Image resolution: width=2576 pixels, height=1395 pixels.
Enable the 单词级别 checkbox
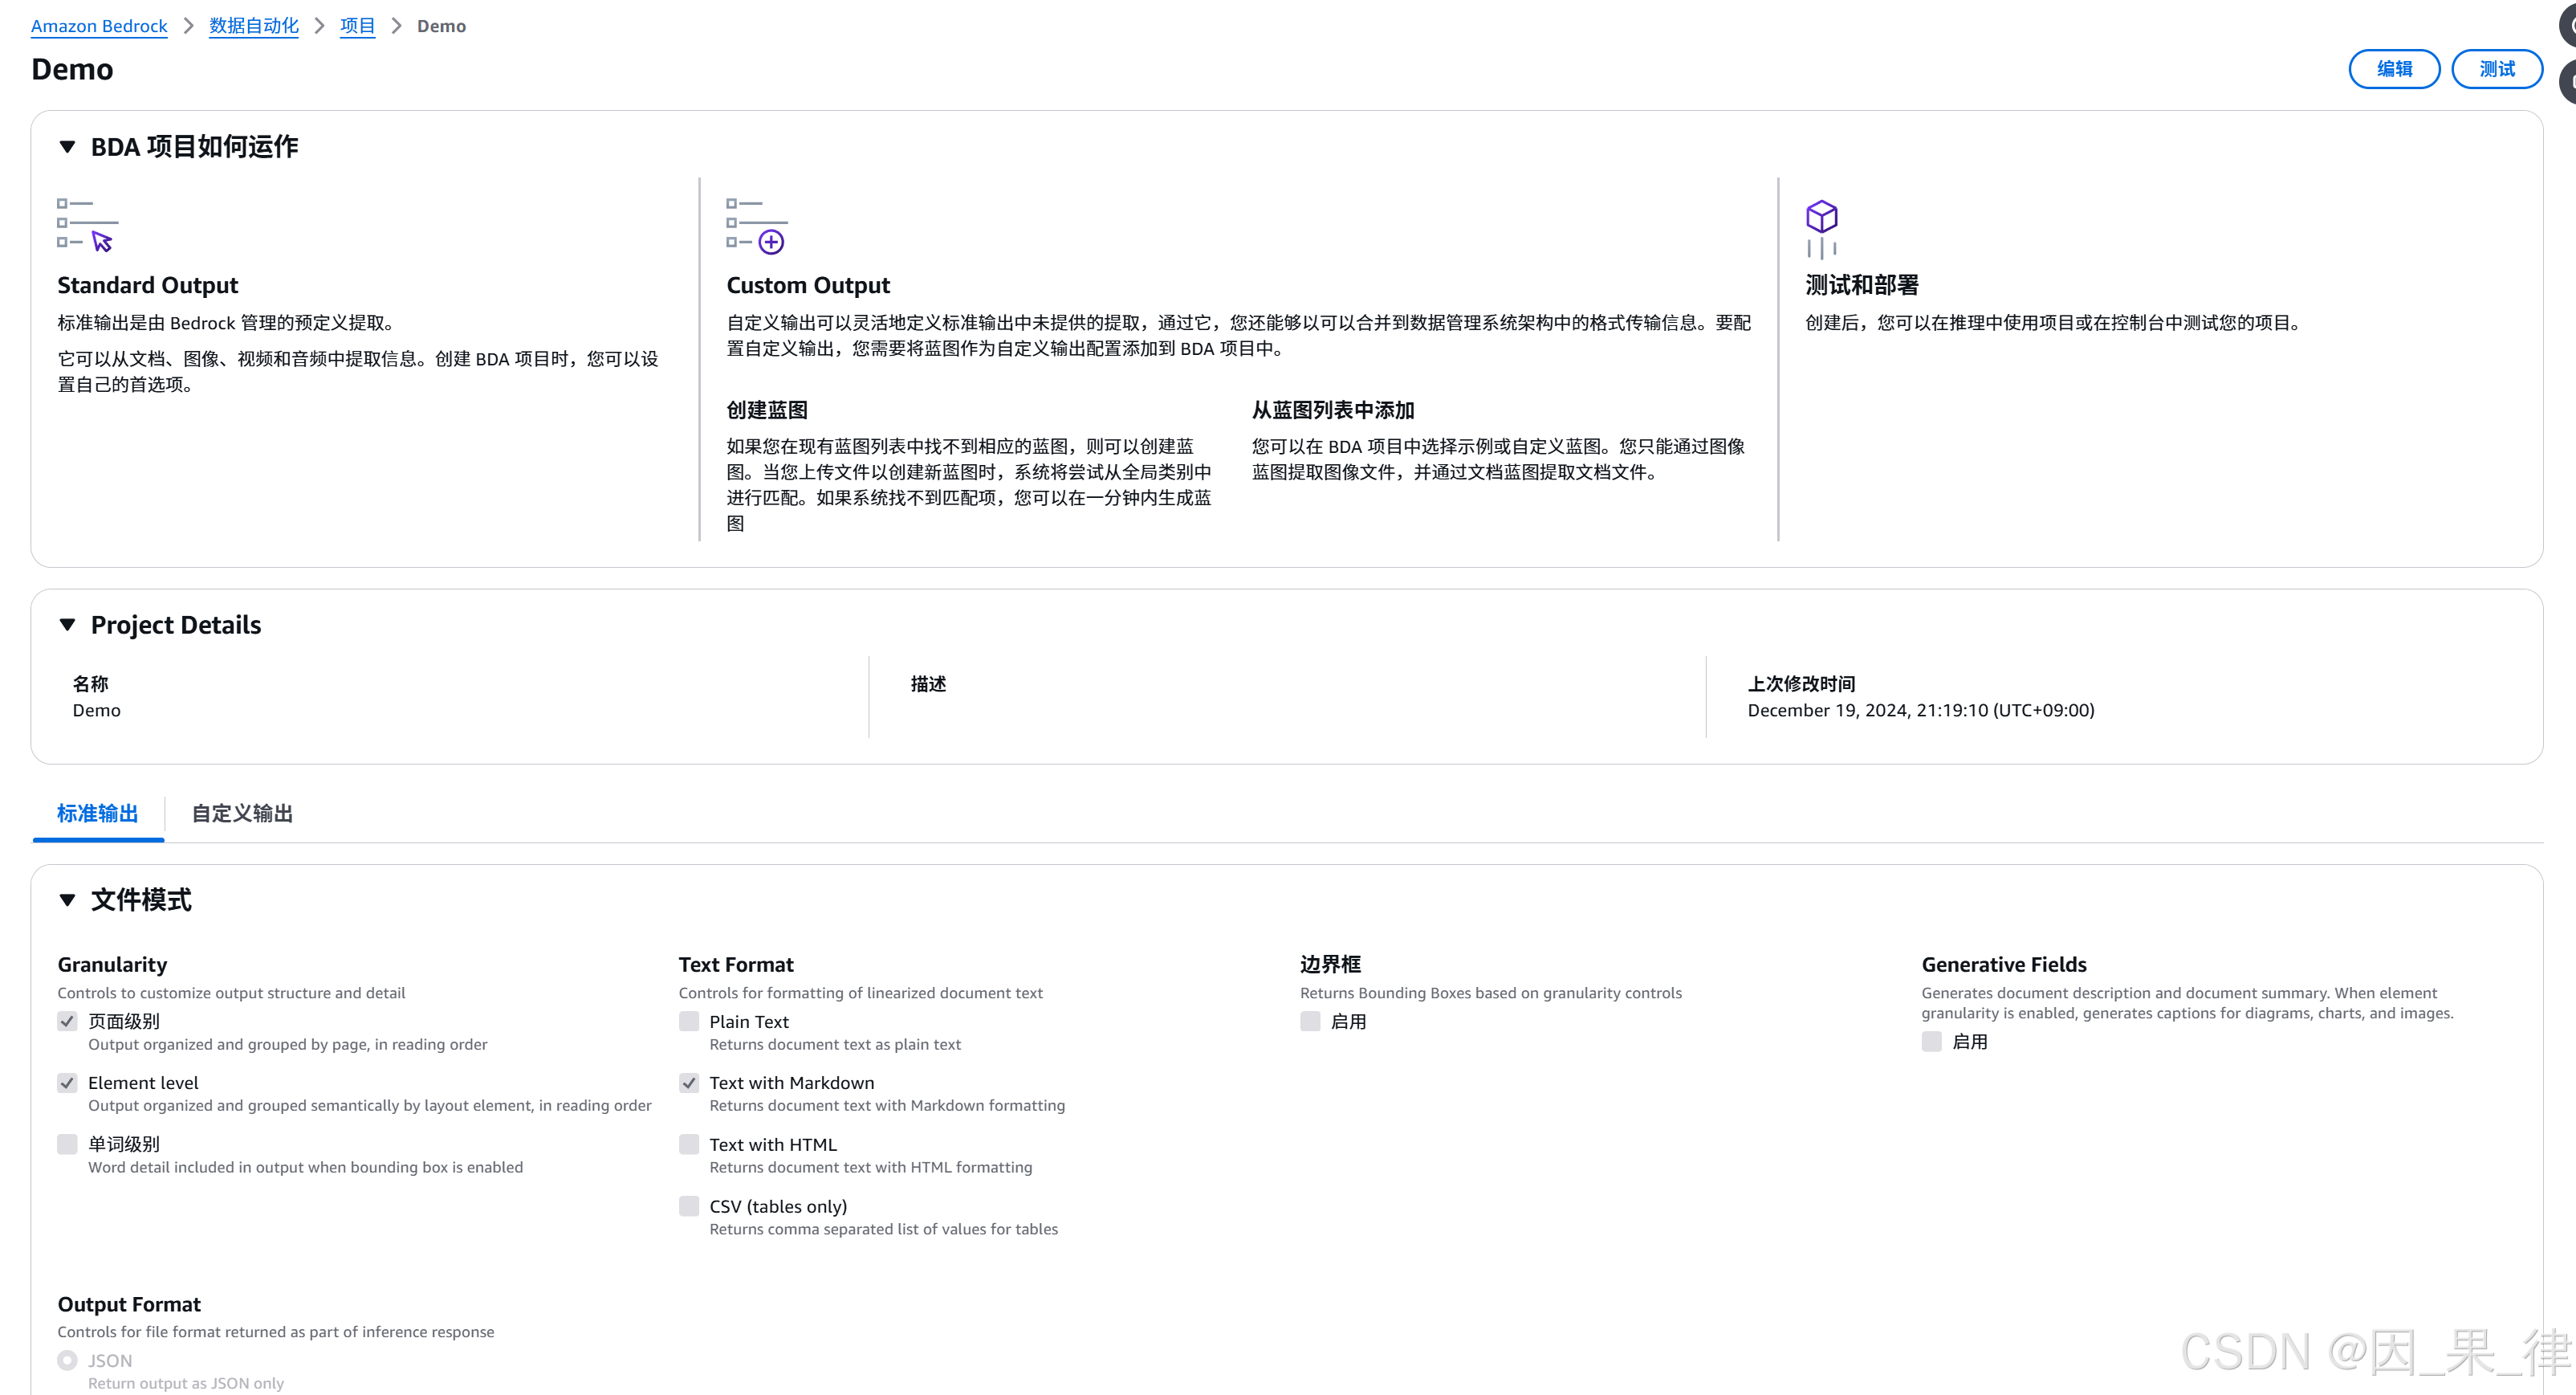point(67,1144)
